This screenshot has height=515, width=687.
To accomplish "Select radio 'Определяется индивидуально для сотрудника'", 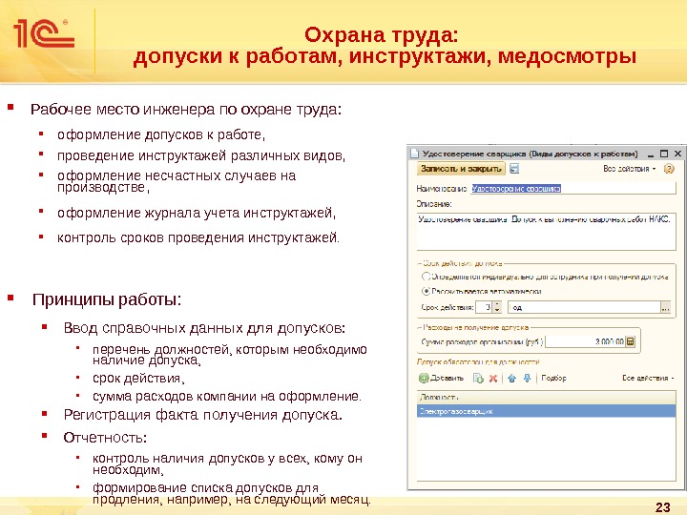I will pos(426,277).
